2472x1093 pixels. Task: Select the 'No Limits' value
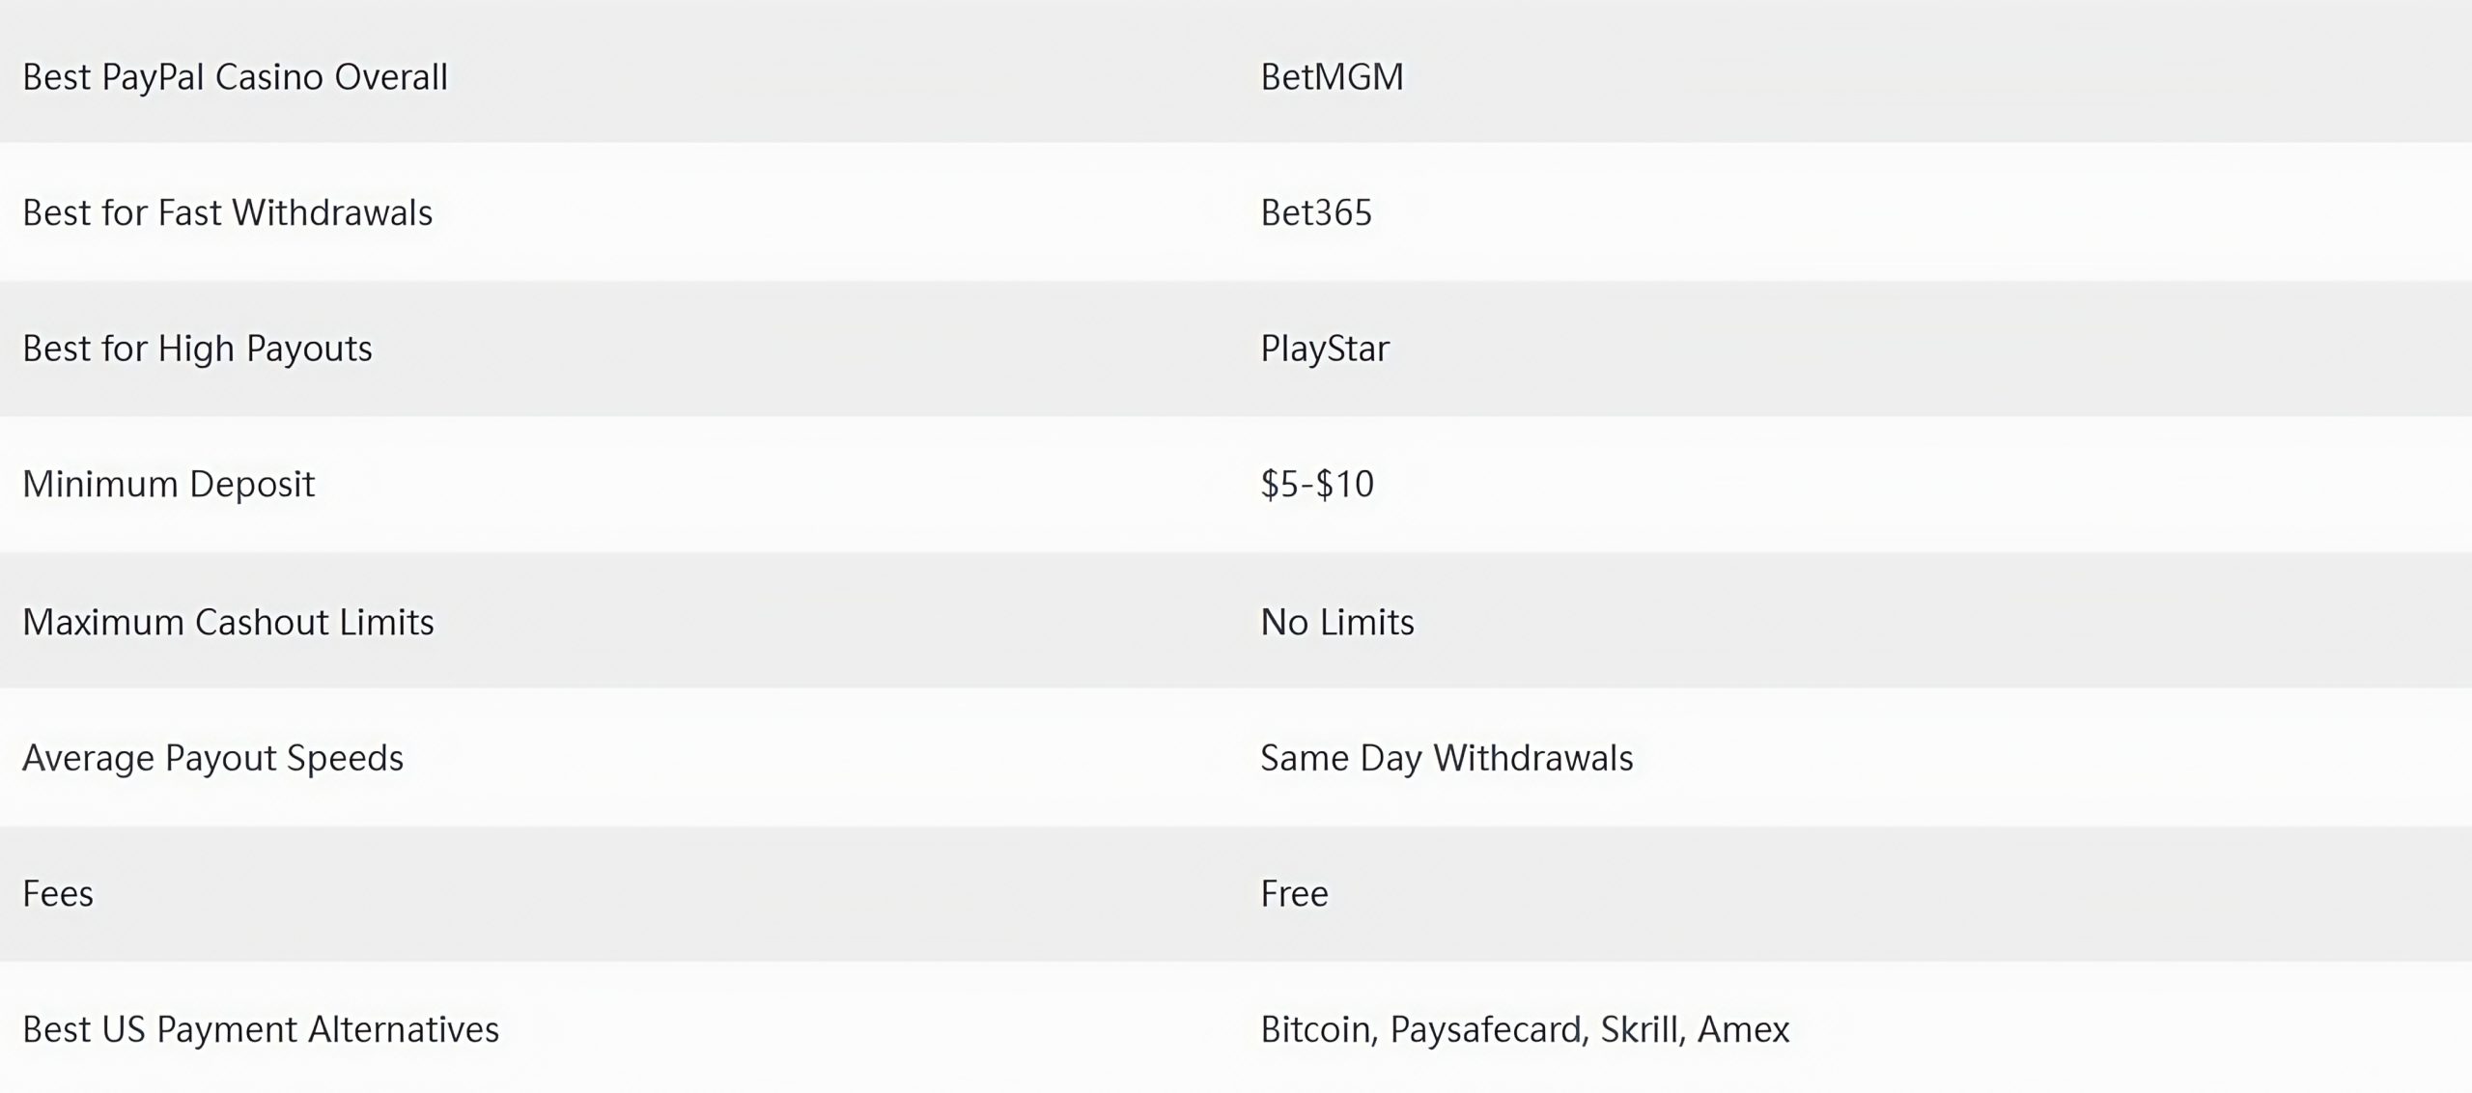1337,622
